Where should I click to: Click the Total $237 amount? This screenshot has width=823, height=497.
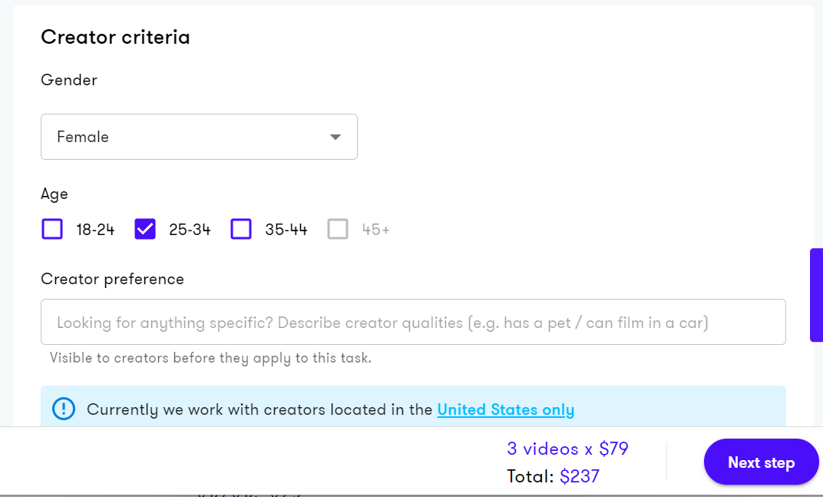tap(581, 475)
